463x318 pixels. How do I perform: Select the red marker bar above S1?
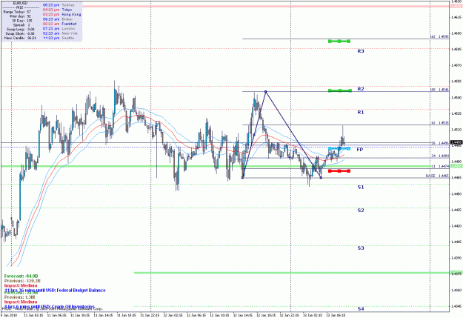(339, 170)
